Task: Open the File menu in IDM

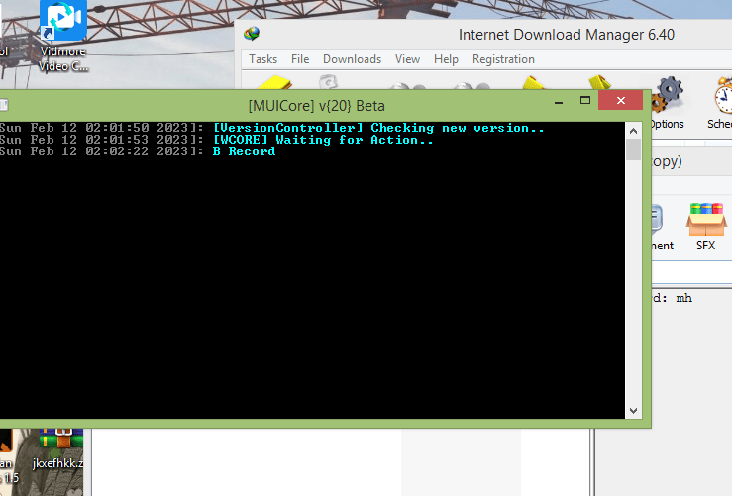Action: (x=300, y=59)
